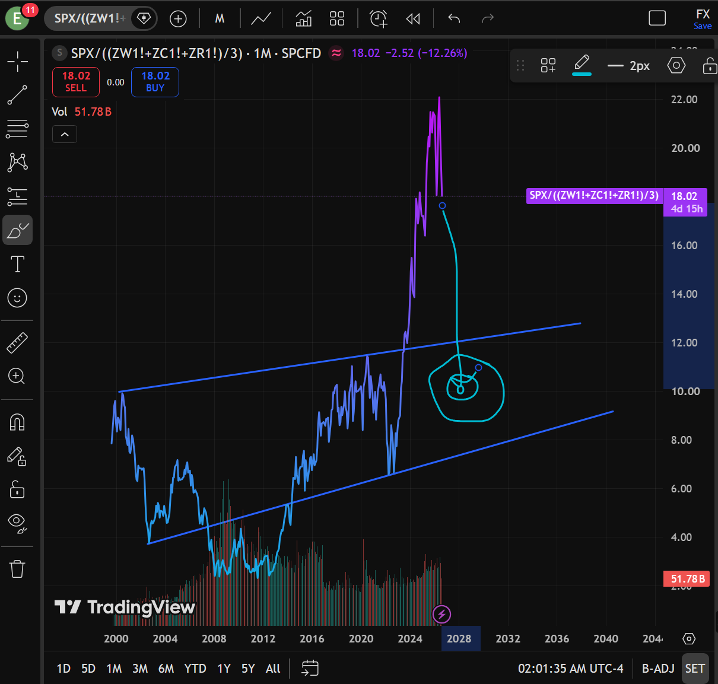Open the go to date calendar
The height and width of the screenshot is (684, 718).
310,669
